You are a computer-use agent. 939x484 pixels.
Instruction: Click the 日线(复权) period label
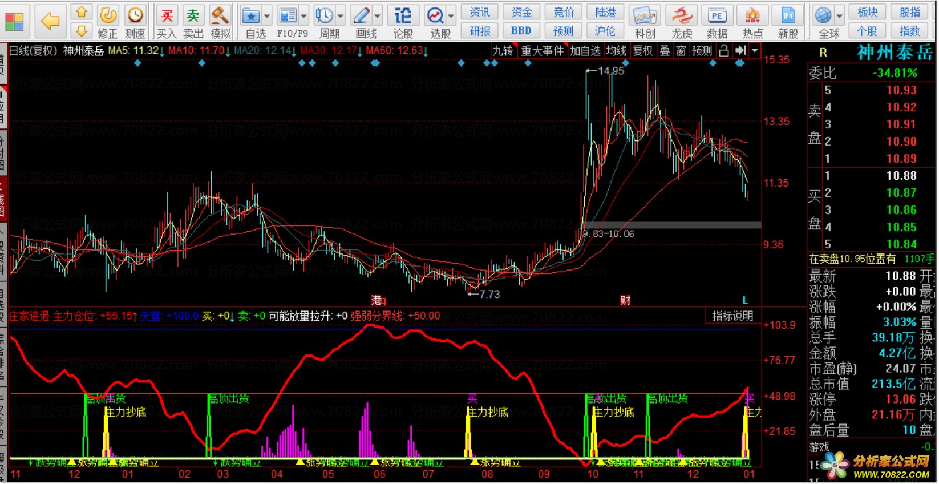pyautogui.click(x=34, y=51)
